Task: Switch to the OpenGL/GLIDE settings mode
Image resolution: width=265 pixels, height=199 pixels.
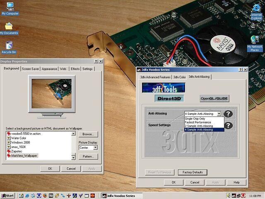Action: coord(214,98)
